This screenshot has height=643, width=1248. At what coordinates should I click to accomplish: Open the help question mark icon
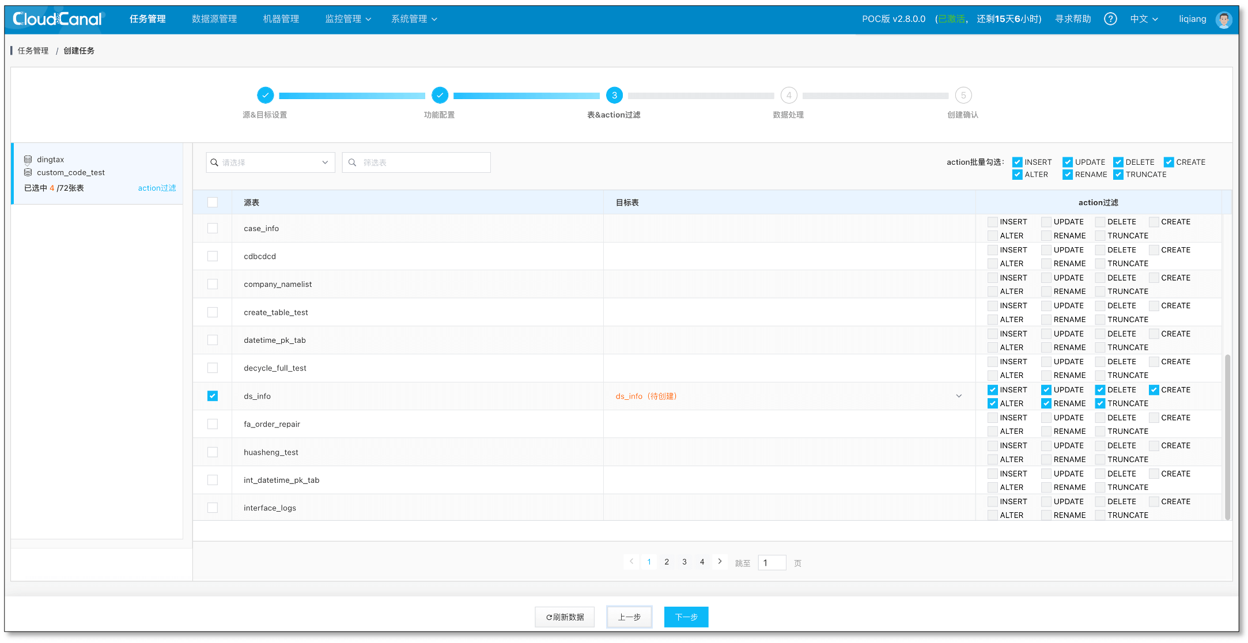1110,18
